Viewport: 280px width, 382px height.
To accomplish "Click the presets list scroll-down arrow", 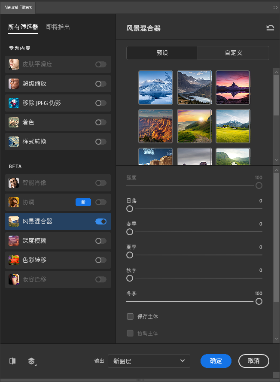I will click(x=276, y=160).
